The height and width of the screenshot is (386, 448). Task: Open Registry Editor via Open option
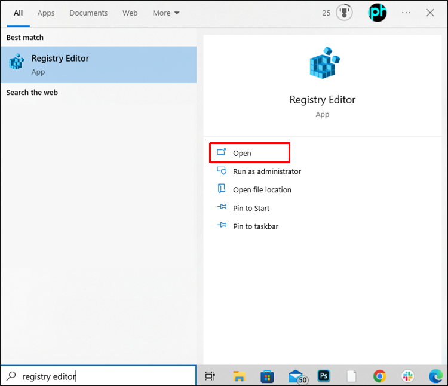[x=250, y=153]
